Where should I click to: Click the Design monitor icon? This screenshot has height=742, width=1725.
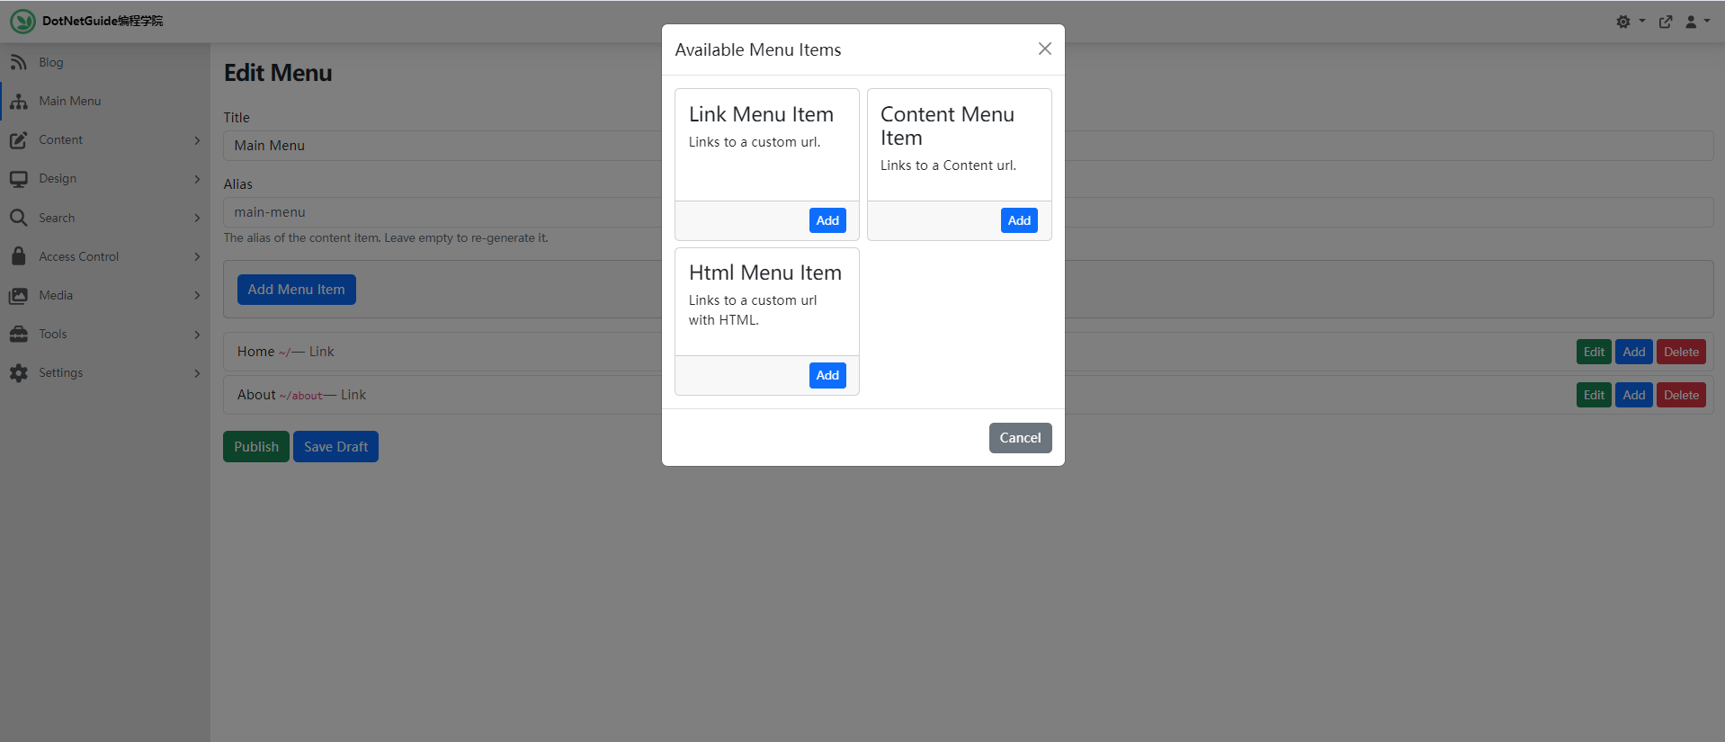pyautogui.click(x=18, y=179)
